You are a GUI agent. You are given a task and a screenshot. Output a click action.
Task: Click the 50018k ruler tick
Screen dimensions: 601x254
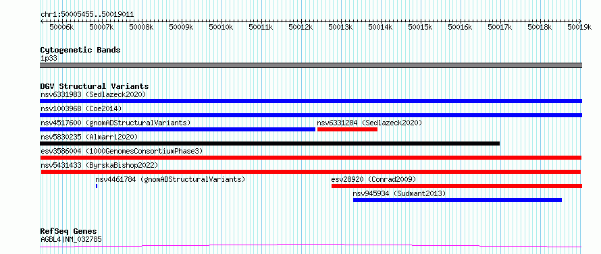pos(540,27)
